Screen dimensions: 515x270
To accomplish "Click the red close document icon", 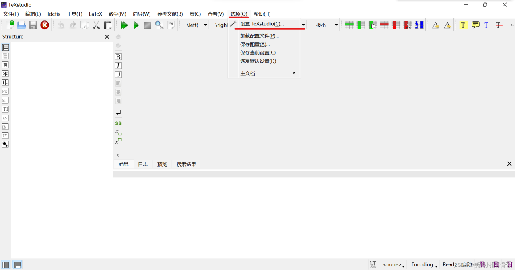I will [45, 25].
